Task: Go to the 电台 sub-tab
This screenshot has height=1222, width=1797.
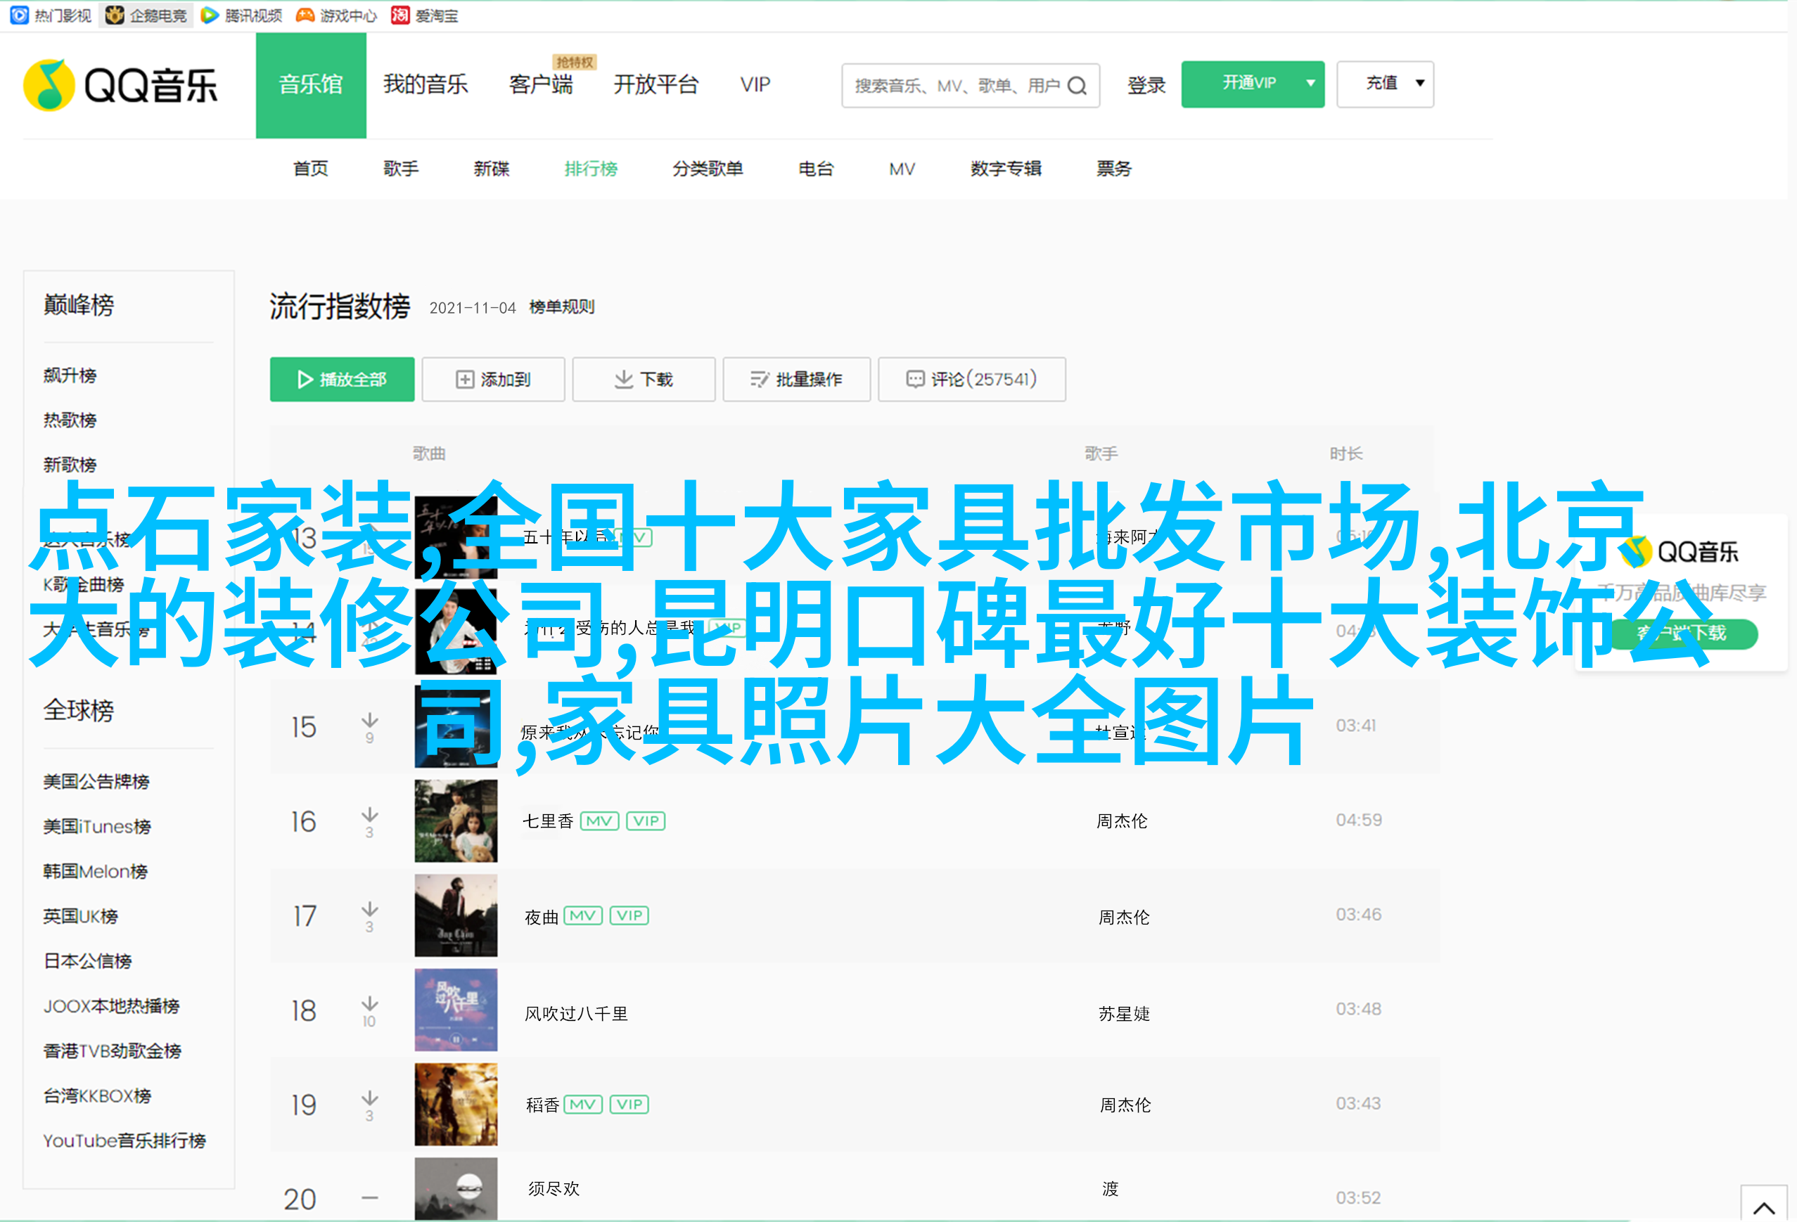Action: pos(816,169)
